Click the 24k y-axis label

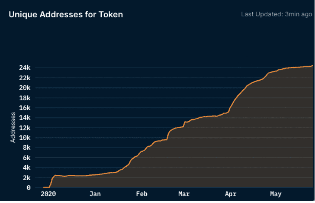25,68
